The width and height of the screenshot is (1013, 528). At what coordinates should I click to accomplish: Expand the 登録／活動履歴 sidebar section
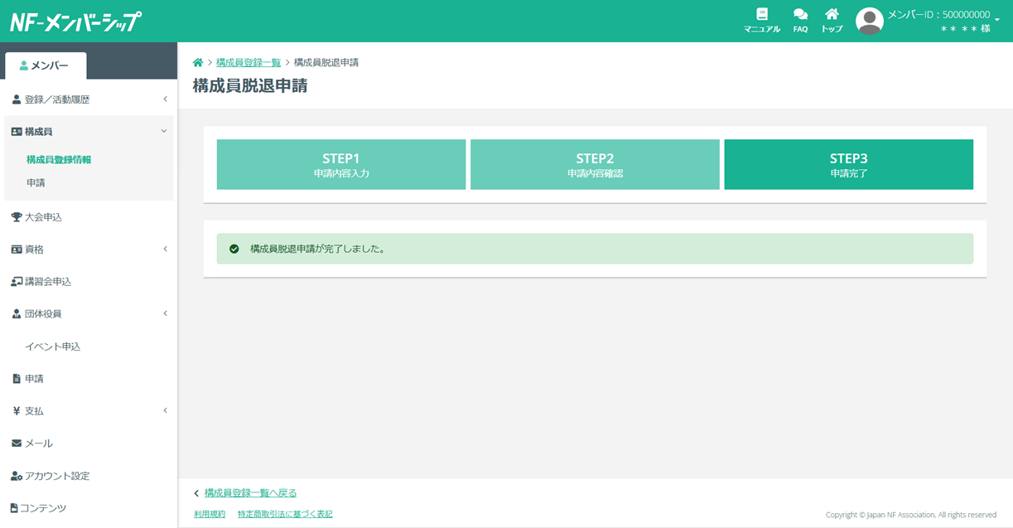click(x=89, y=99)
